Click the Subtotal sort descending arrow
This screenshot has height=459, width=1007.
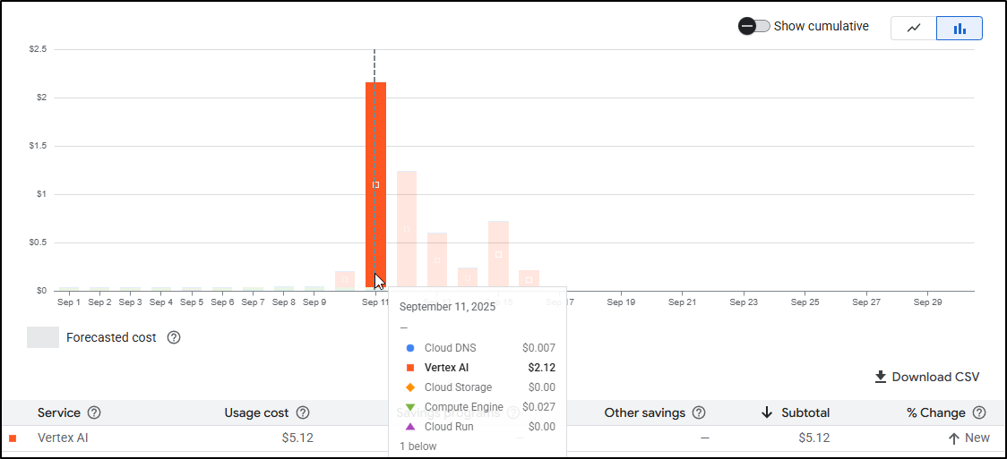click(767, 412)
